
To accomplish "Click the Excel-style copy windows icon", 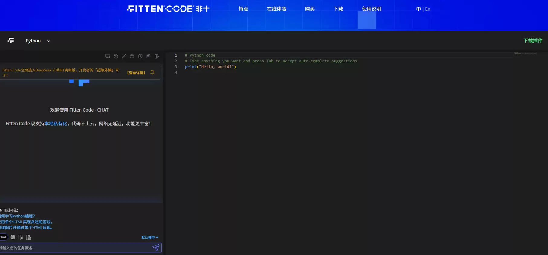I will pyautogui.click(x=148, y=56).
